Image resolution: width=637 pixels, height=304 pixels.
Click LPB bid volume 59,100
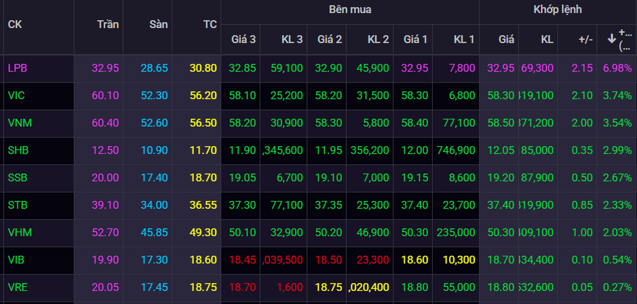[x=287, y=68]
